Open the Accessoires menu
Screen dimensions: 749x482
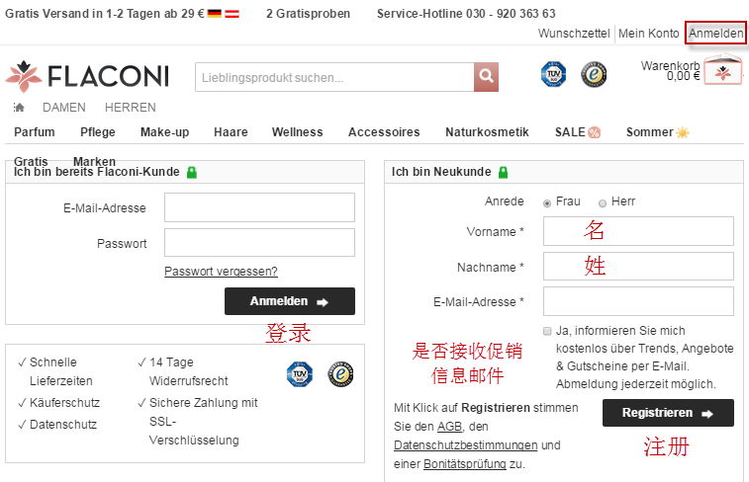coord(384,132)
